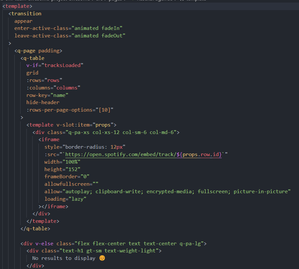The image size is (299, 269).
Task: Click the opening <template> tag on the first line
Action: pyautogui.click(x=17, y=6)
